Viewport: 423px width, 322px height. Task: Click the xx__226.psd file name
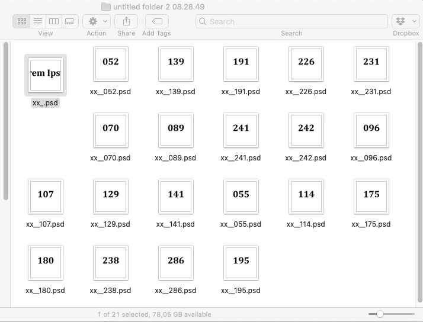pos(306,92)
